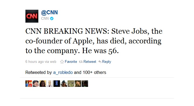The image size is (194, 106).
Task: Click the Reply text link
Action: (106, 62)
